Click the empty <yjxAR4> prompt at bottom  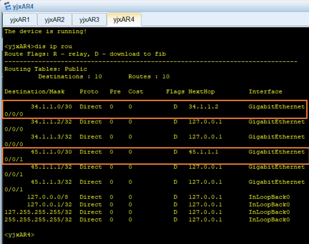(19, 235)
